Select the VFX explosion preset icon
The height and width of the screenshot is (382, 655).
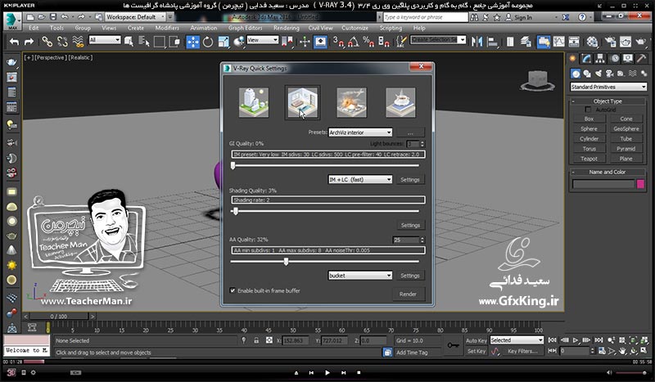352,102
